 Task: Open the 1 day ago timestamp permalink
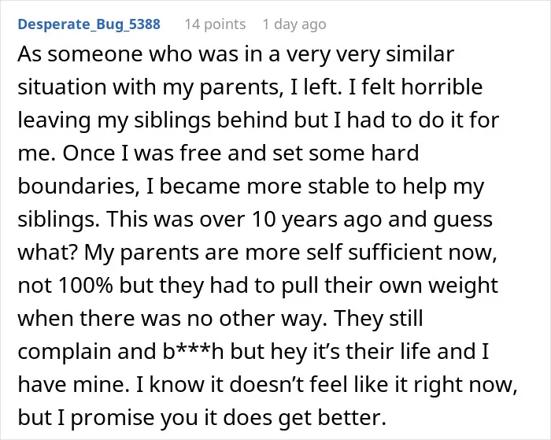tap(294, 24)
